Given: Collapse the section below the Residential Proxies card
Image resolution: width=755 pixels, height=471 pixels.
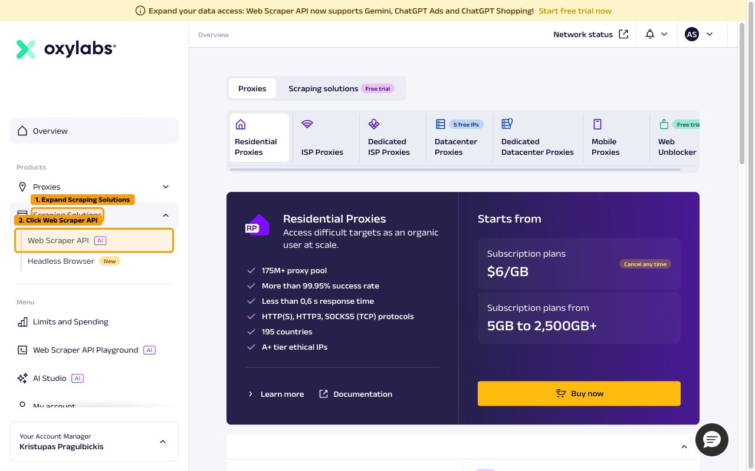Looking at the screenshot, I should pos(684,447).
